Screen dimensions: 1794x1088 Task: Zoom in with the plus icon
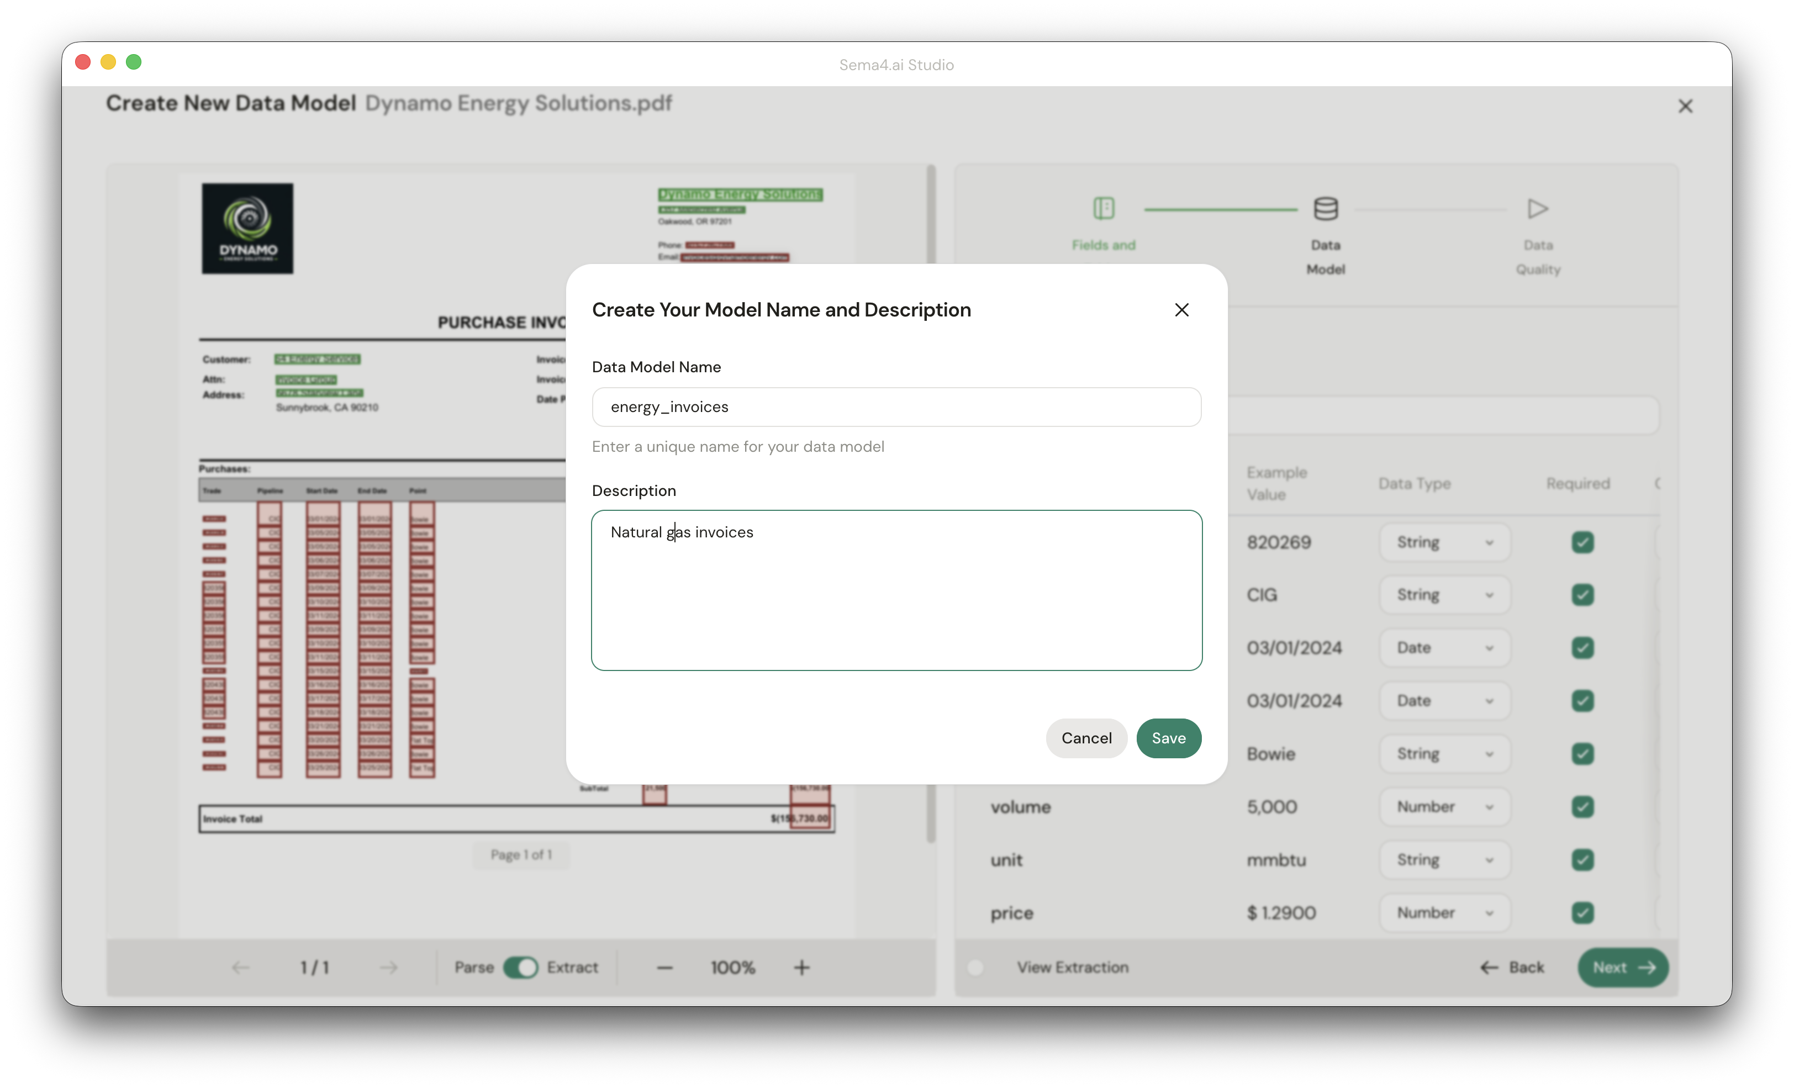click(x=801, y=967)
